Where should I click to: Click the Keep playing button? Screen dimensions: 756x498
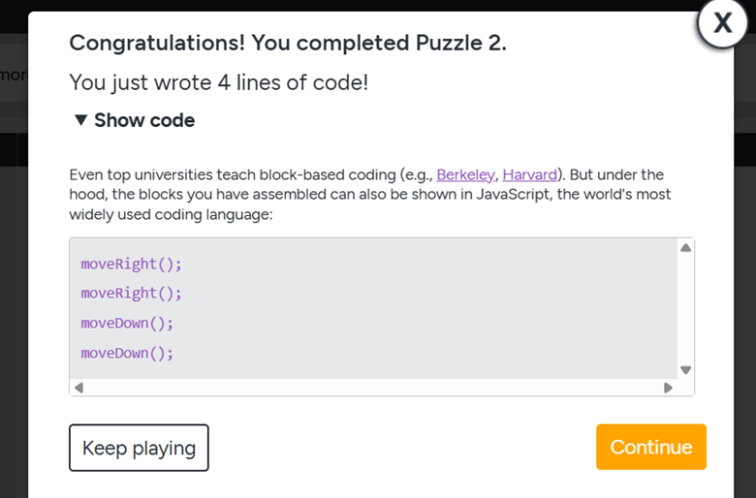click(139, 448)
